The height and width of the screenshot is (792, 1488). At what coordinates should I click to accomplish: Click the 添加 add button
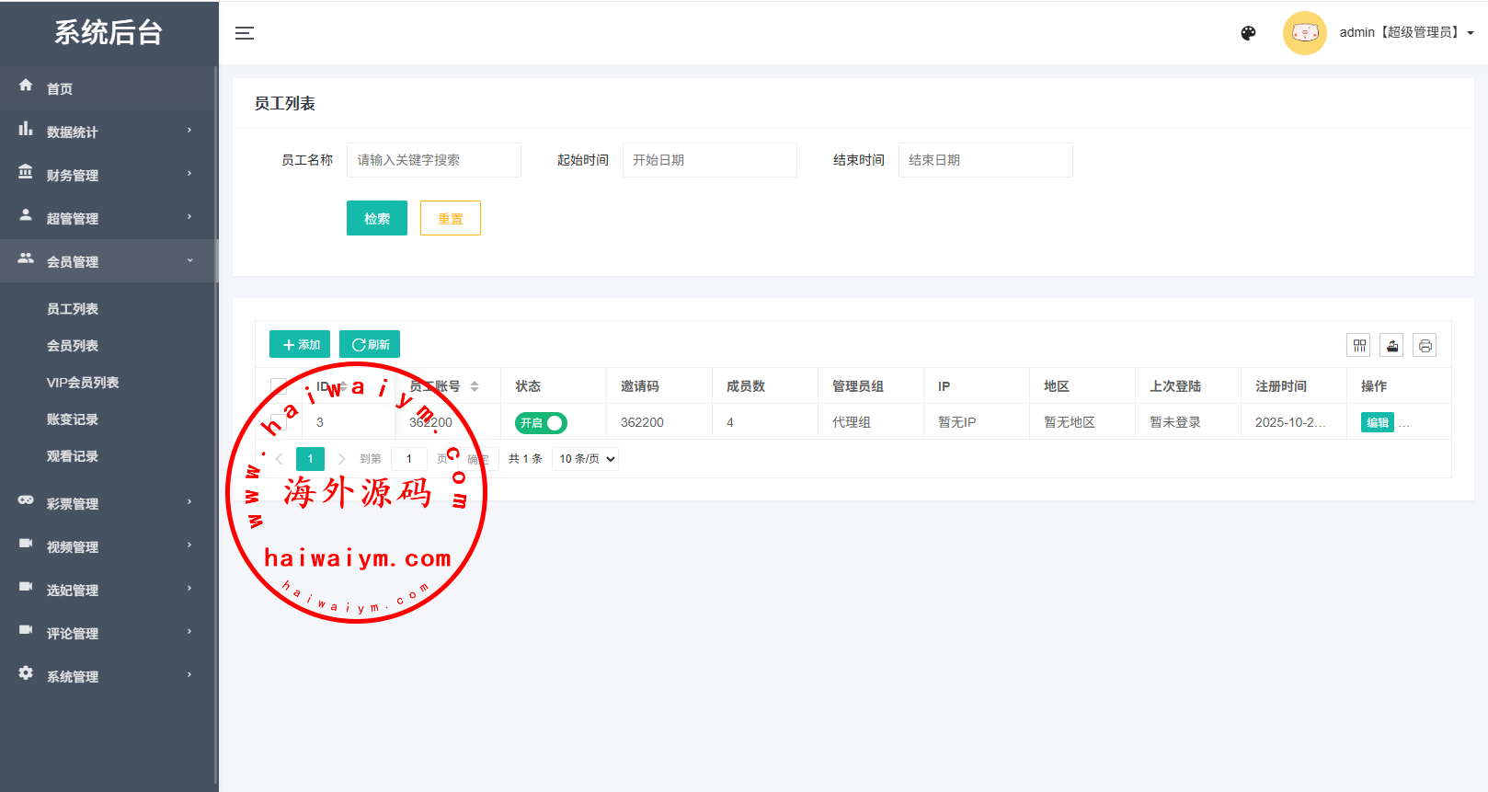(x=300, y=344)
